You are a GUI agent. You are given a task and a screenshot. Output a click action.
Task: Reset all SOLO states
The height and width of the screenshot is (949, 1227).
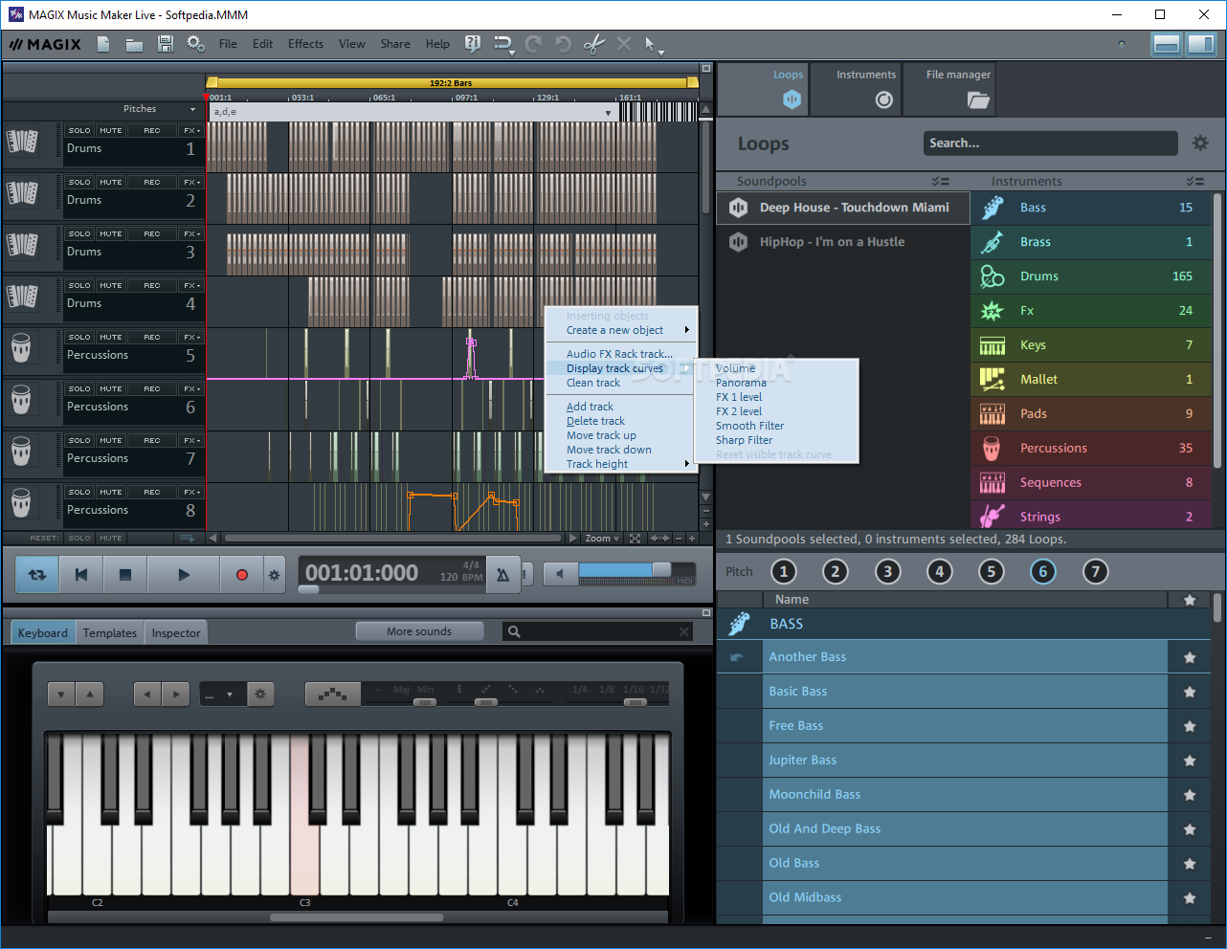coord(79,539)
